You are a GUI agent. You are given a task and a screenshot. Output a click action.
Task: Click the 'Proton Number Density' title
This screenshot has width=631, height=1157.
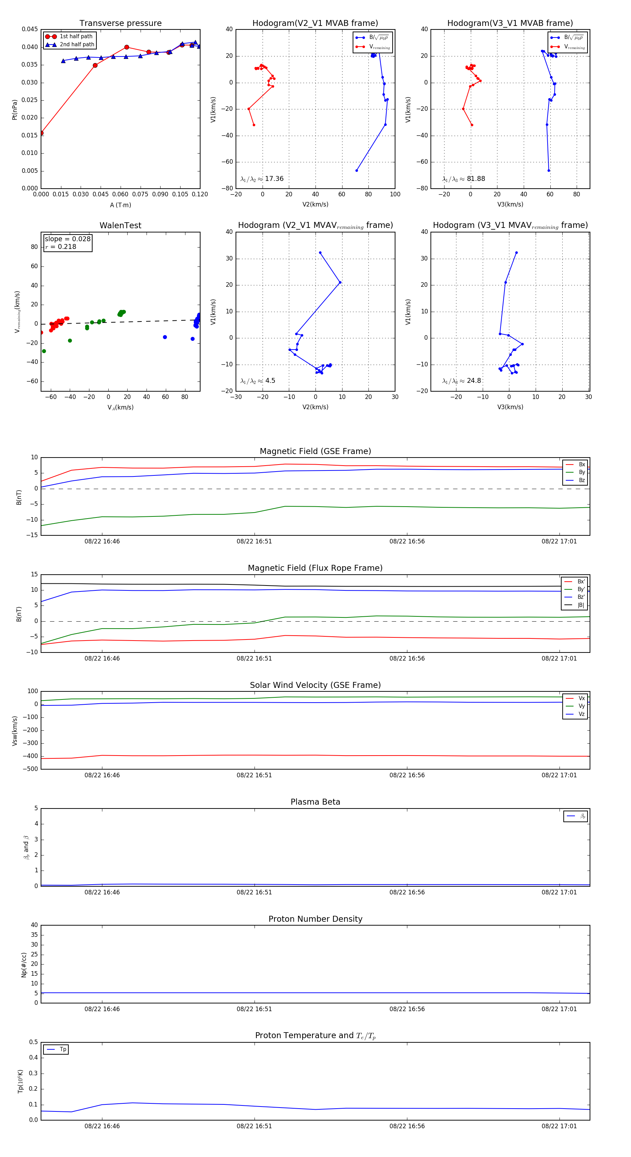pos(315,919)
